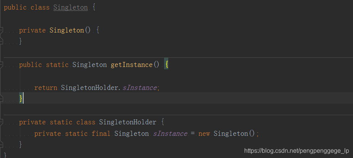The image size is (353, 158).
Task: Click the closing brace of the SingletonHolder class
Action: pos(21,144)
